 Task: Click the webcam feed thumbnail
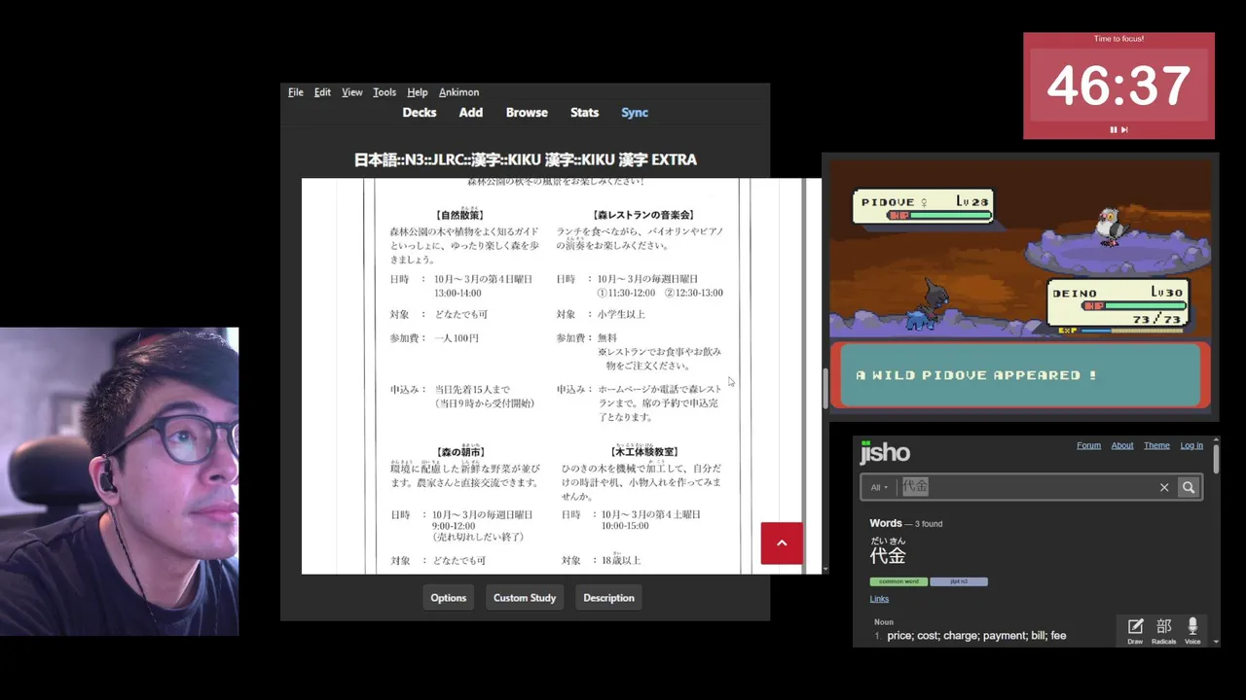coord(119,481)
